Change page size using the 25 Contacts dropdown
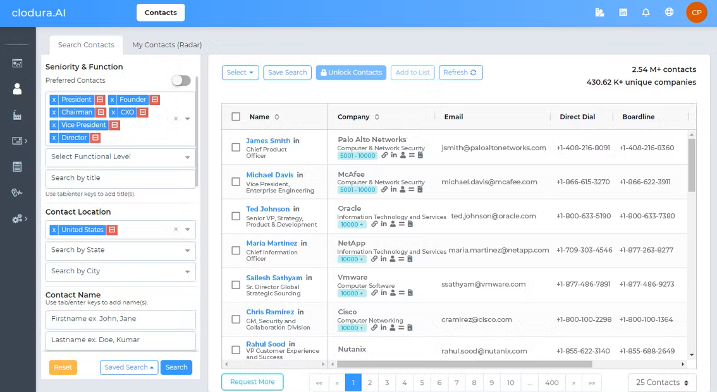 pyautogui.click(x=662, y=383)
